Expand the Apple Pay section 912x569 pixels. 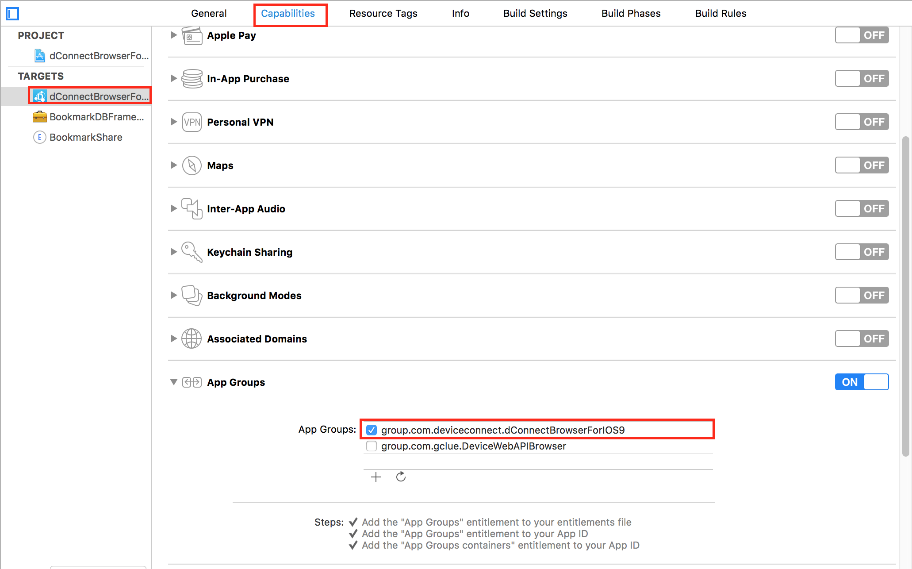[x=173, y=35]
